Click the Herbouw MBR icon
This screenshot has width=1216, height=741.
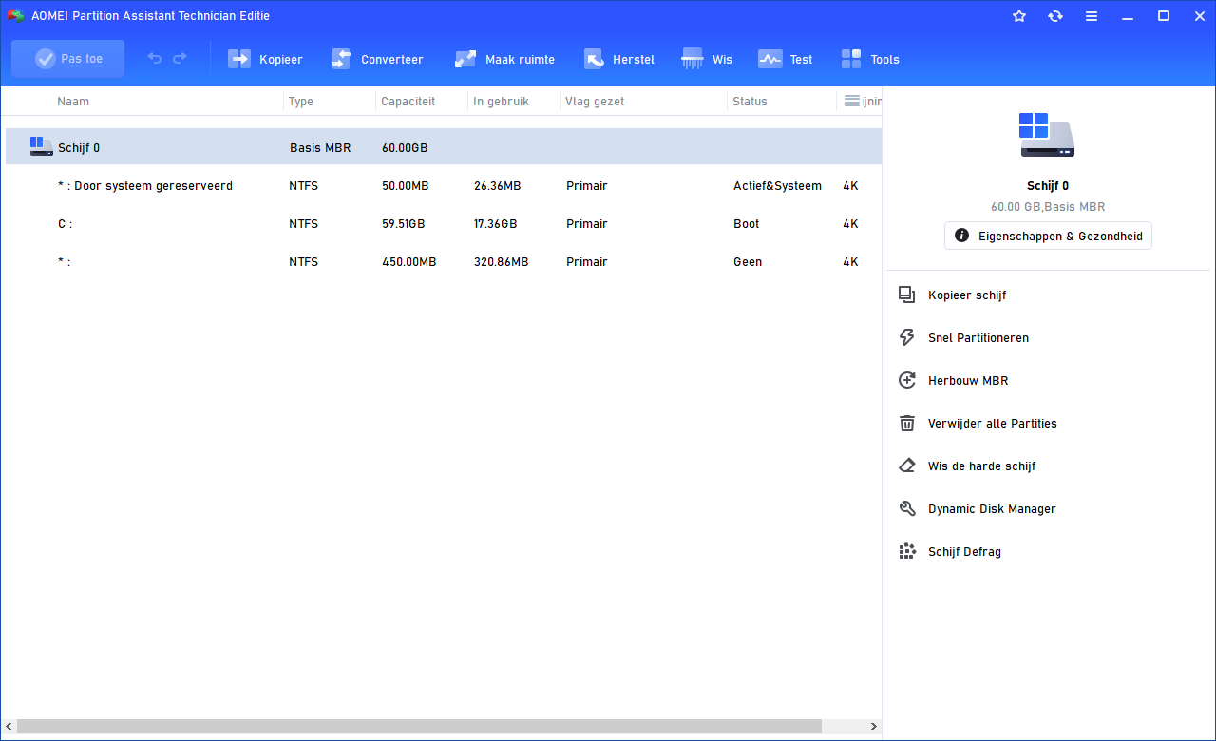click(907, 380)
